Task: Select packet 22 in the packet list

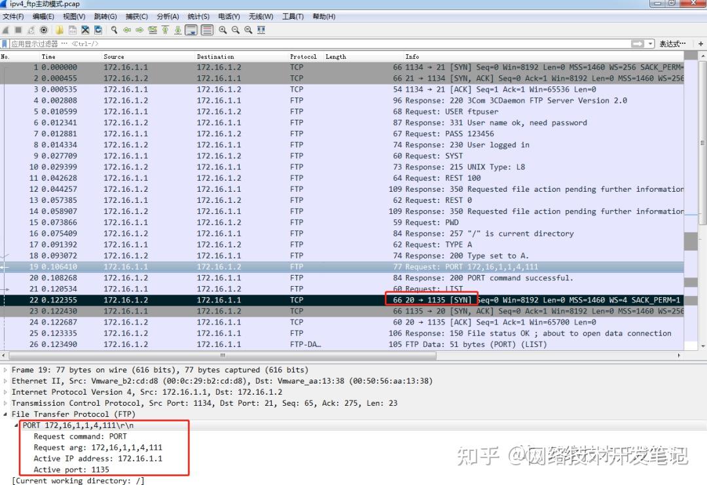Action: [196, 300]
